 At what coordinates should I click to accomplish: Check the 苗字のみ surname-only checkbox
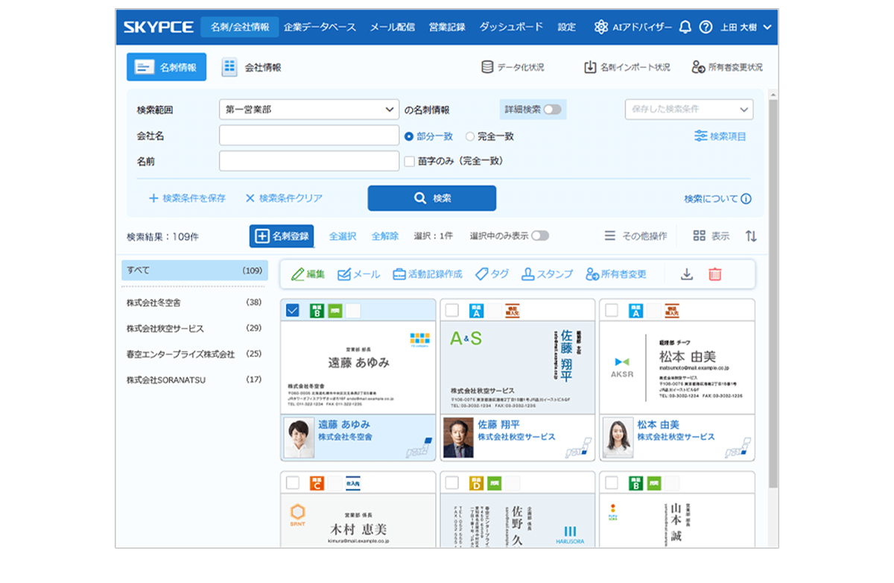coord(409,161)
